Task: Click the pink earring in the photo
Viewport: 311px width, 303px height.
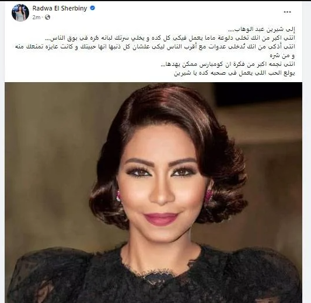Action: pyautogui.click(x=118, y=196)
